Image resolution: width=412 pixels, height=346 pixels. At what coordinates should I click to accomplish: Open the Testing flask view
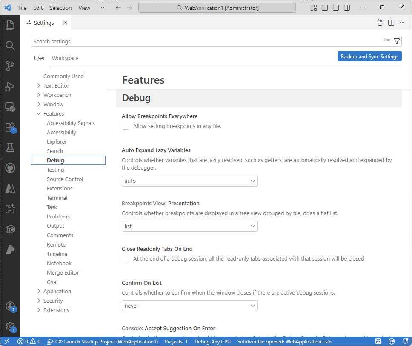point(10,147)
